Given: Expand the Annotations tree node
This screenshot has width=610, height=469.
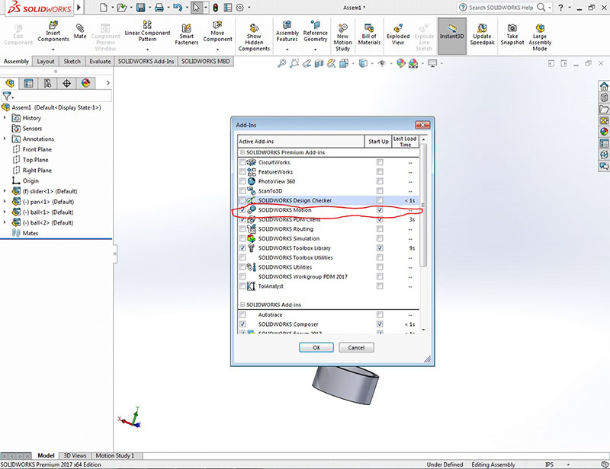Looking at the screenshot, I should [x=5, y=139].
